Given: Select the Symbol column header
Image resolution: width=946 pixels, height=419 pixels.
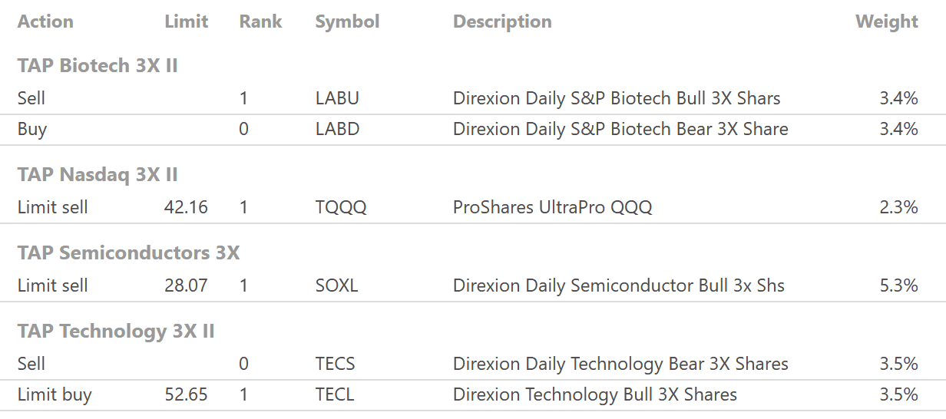Looking at the screenshot, I should [x=347, y=21].
